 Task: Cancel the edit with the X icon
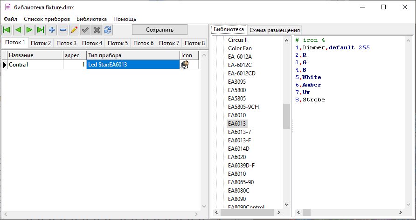click(97, 30)
